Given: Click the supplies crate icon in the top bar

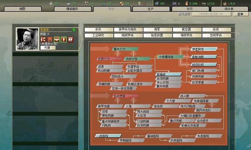Looking at the screenshot, I should tap(122, 3).
